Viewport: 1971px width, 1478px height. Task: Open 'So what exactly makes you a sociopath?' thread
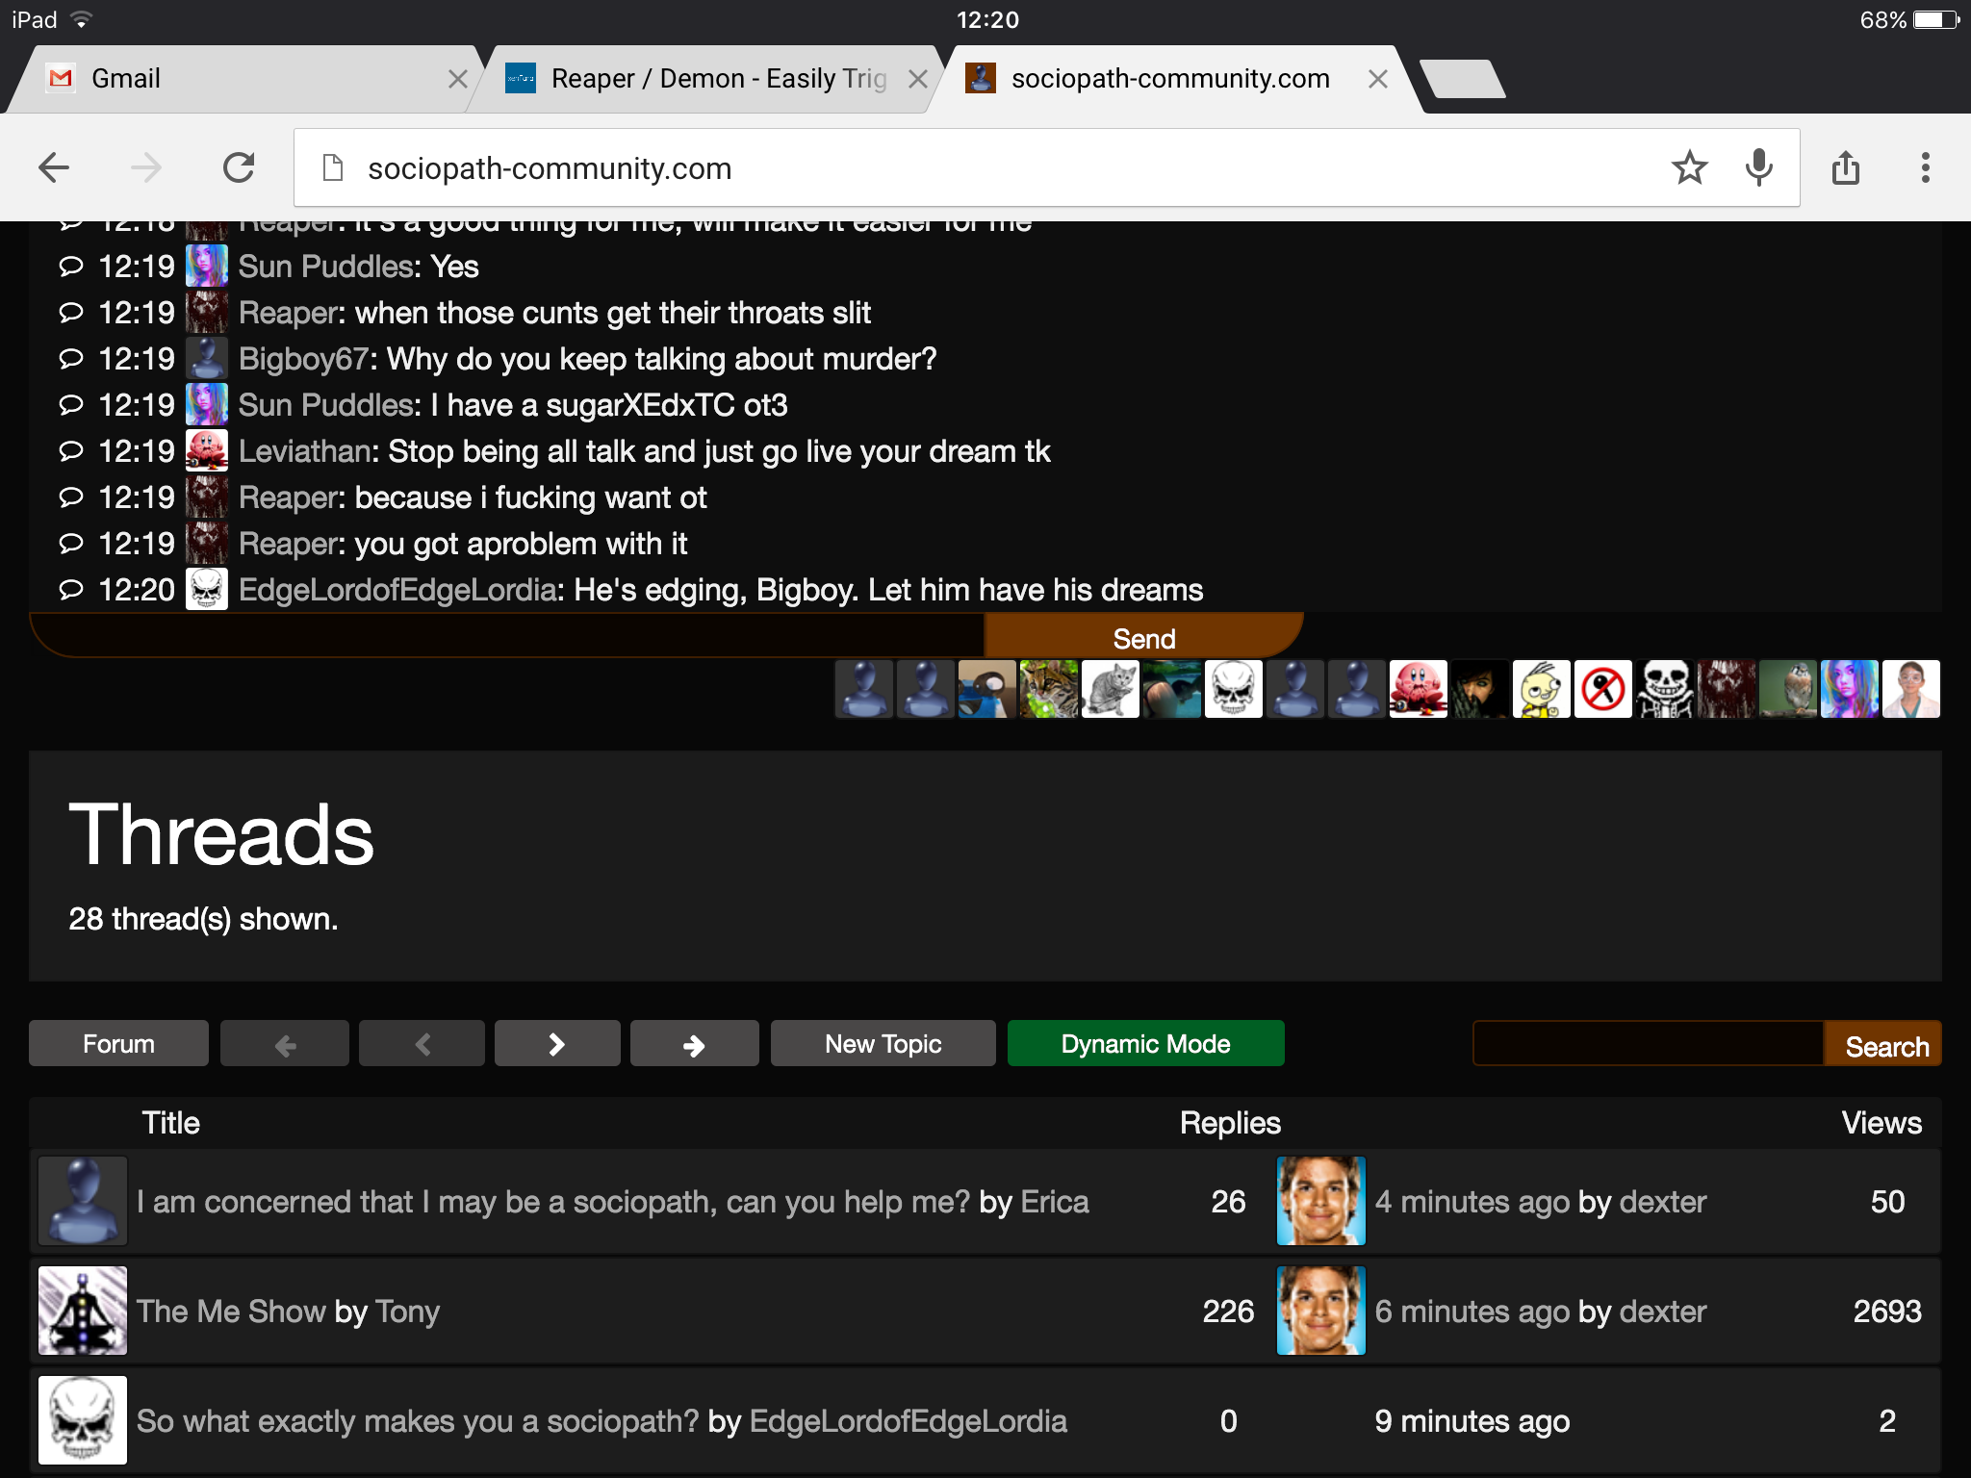(418, 1421)
